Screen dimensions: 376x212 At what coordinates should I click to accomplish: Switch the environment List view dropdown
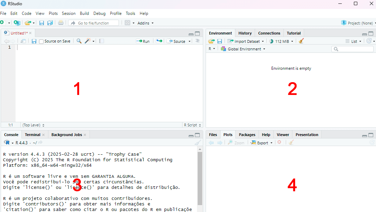pyautogui.click(x=354, y=41)
